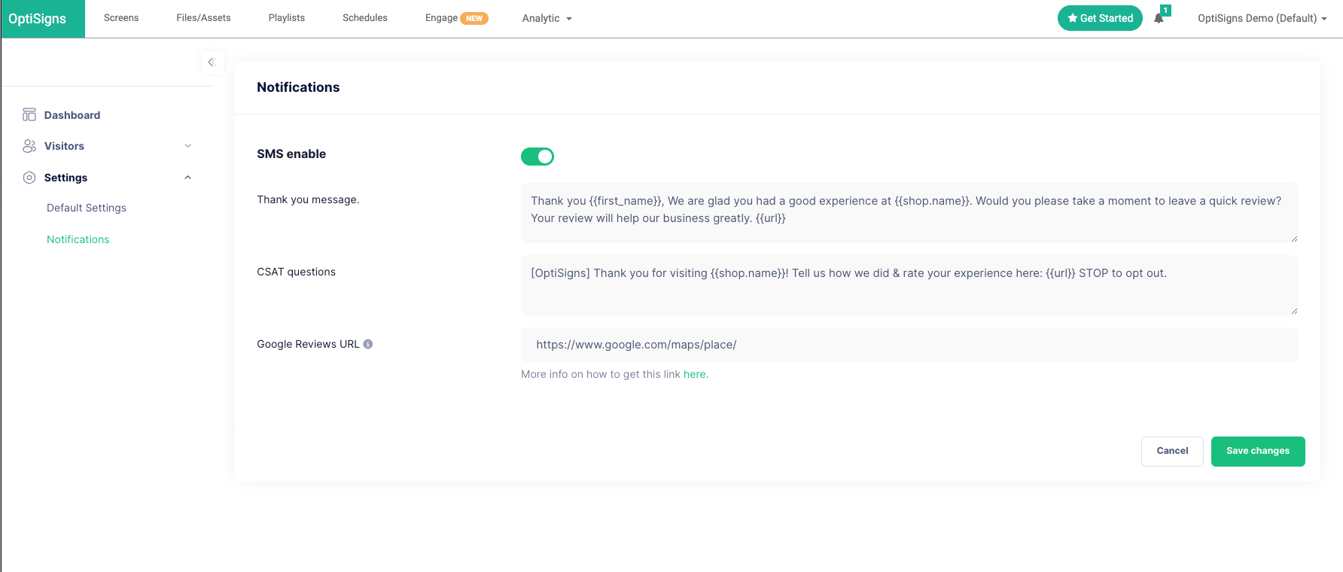Click into the Google Reviews URL field
This screenshot has height=572, width=1343.
[x=909, y=345]
